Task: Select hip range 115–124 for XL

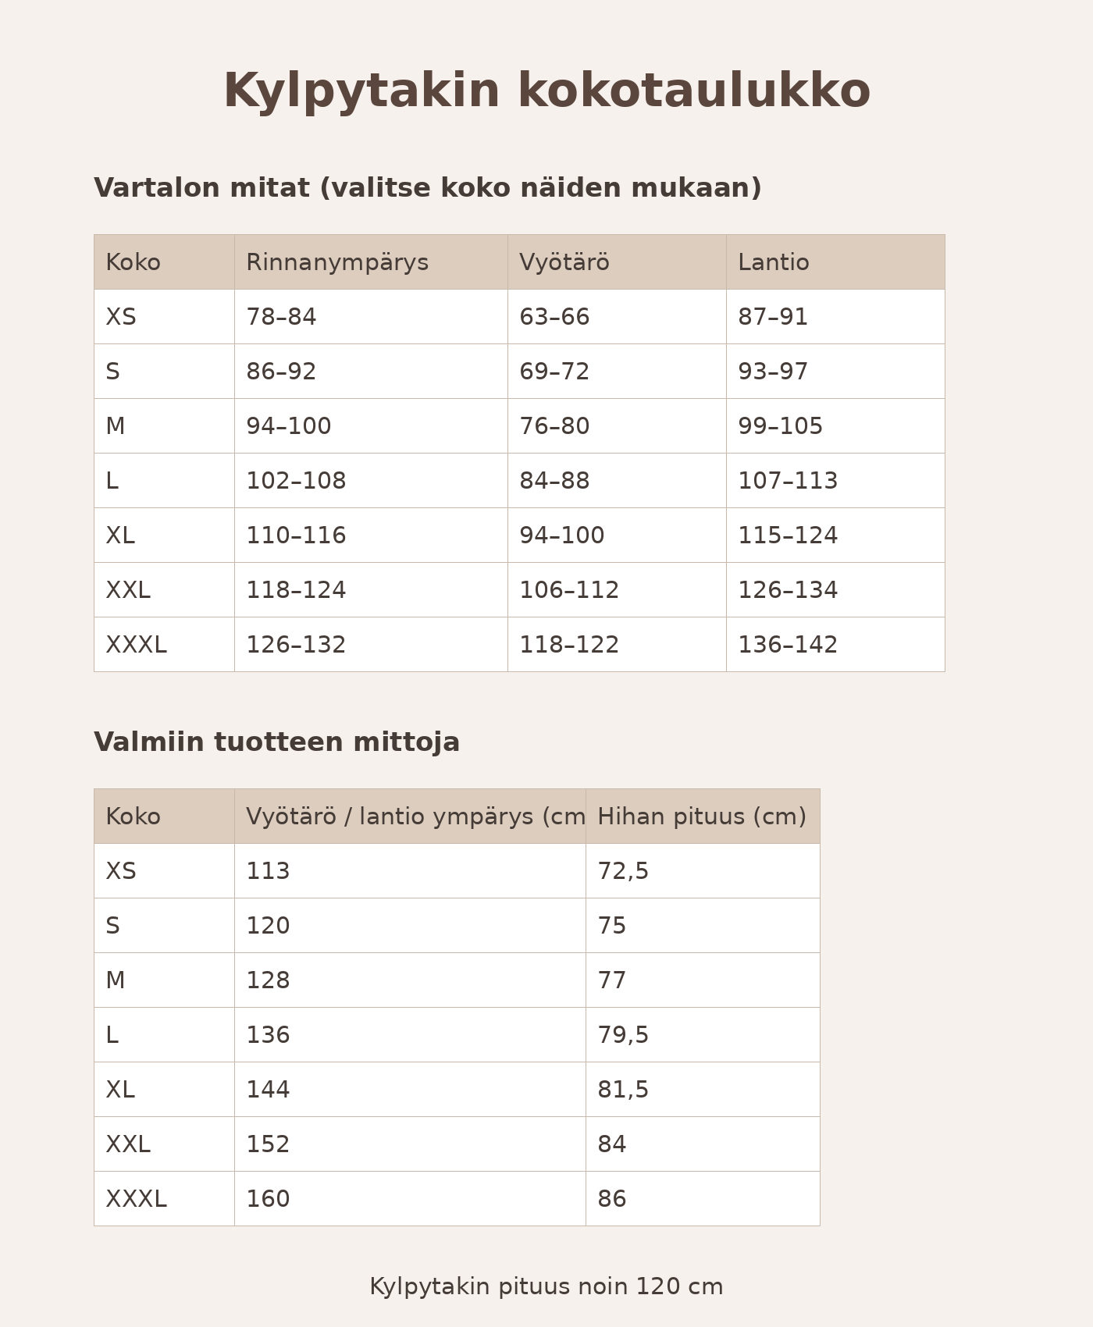Action: click(787, 536)
